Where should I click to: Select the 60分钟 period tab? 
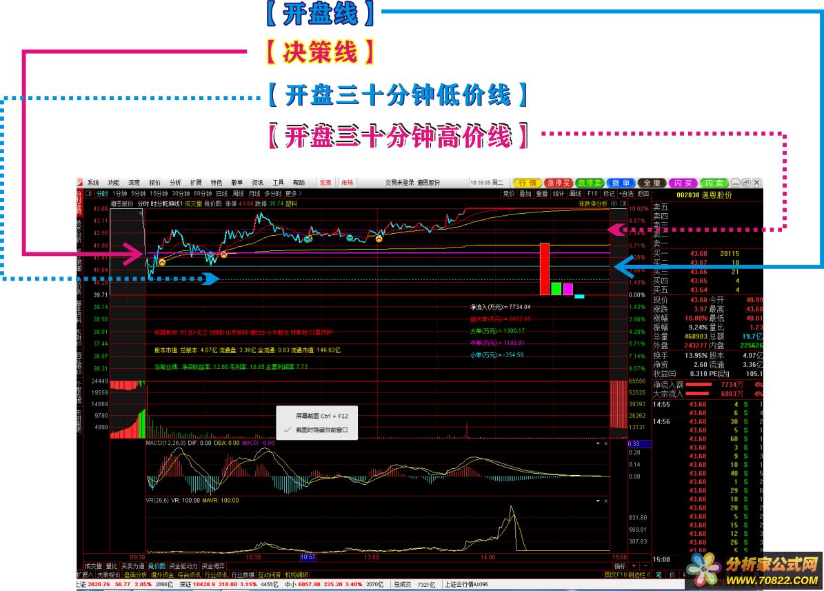[202, 194]
